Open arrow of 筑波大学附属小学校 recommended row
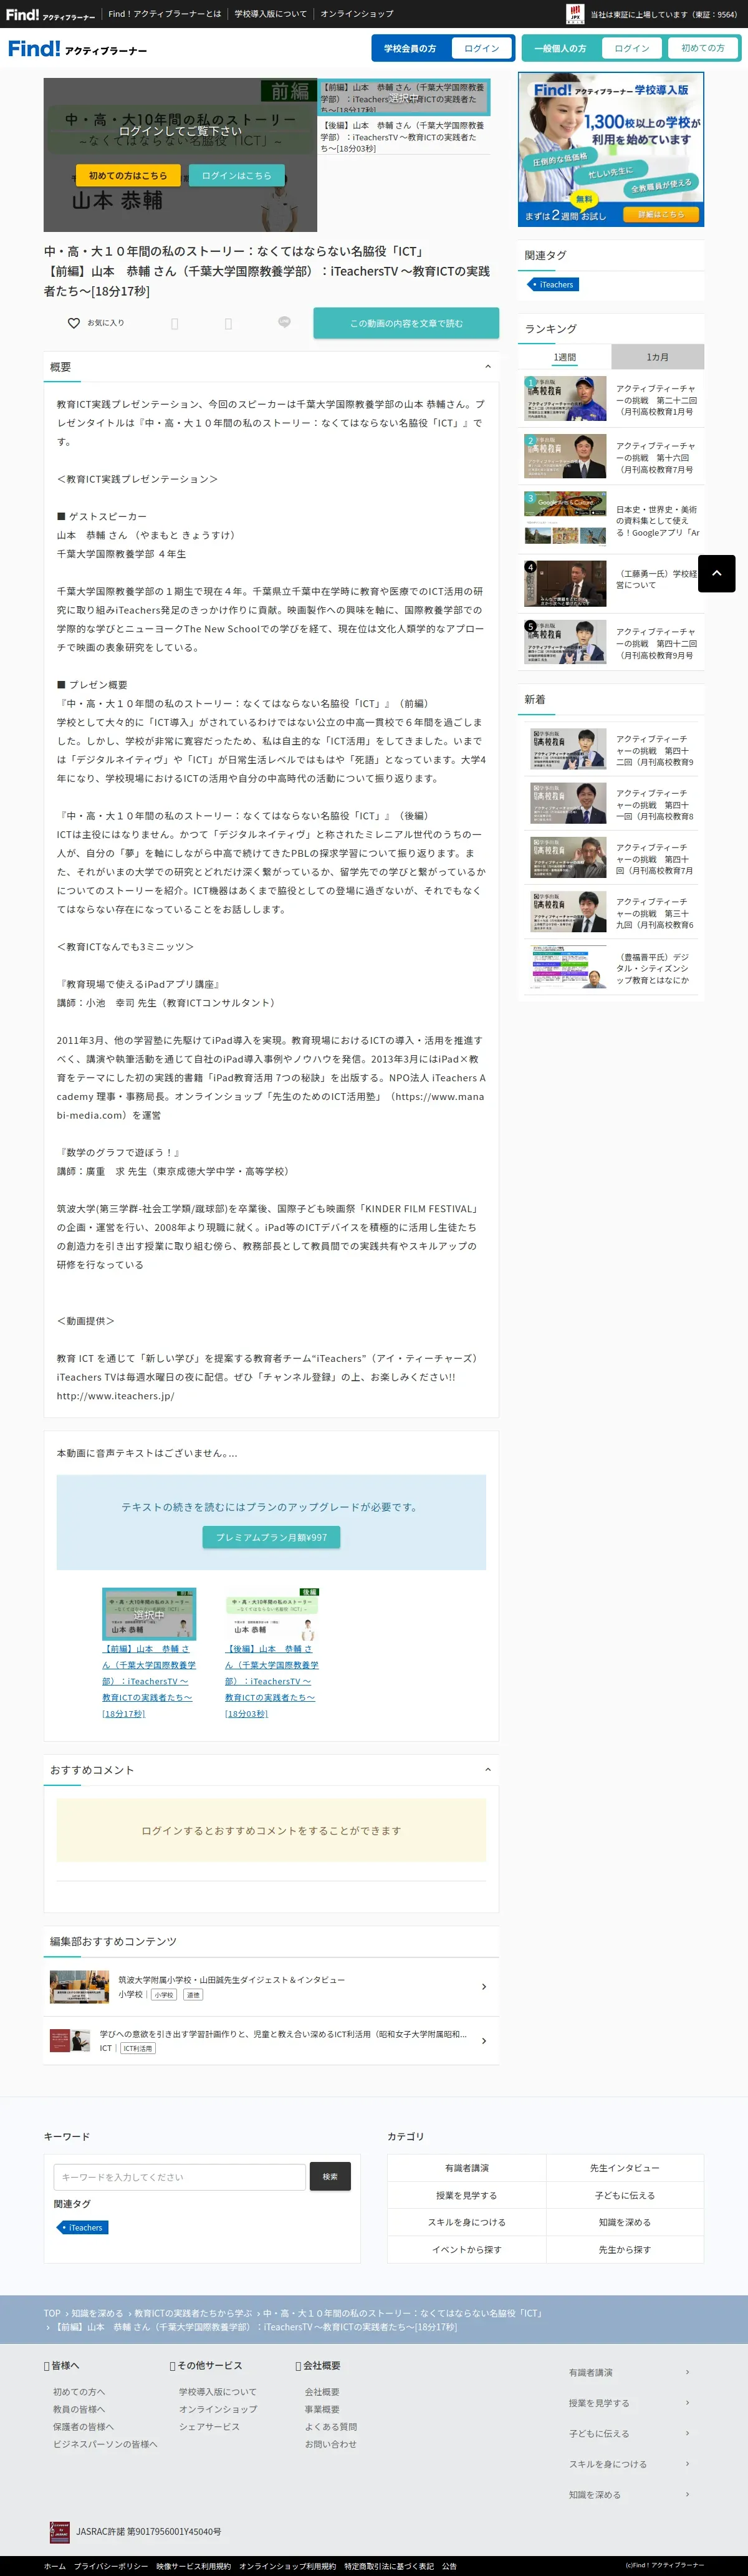Image resolution: width=748 pixels, height=2576 pixels. pos(484,1986)
